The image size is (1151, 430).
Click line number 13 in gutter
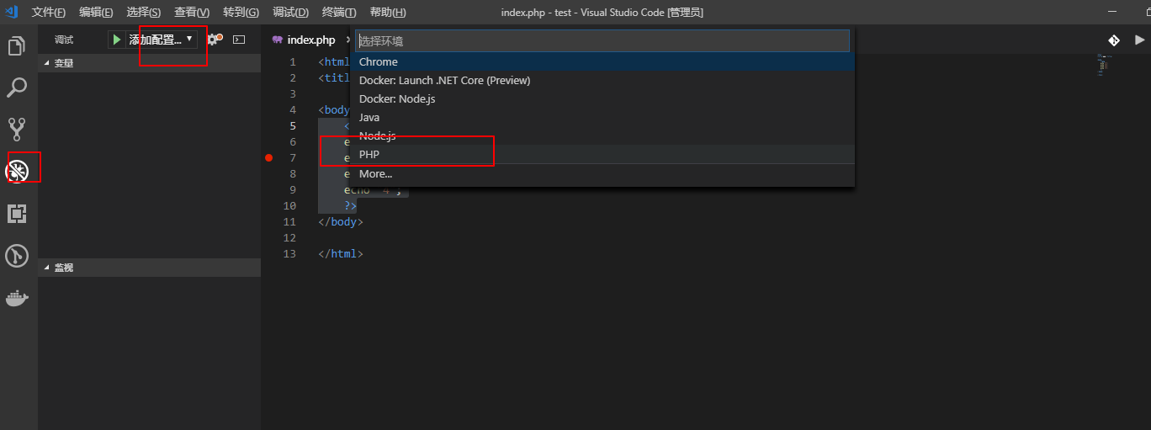click(x=289, y=253)
